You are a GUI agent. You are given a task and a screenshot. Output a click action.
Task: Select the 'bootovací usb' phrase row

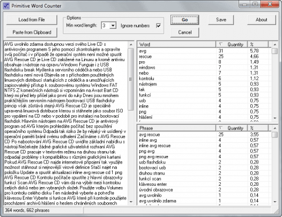(x=204, y=168)
